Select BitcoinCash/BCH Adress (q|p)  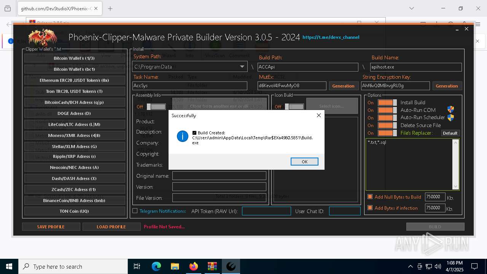(75, 102)
